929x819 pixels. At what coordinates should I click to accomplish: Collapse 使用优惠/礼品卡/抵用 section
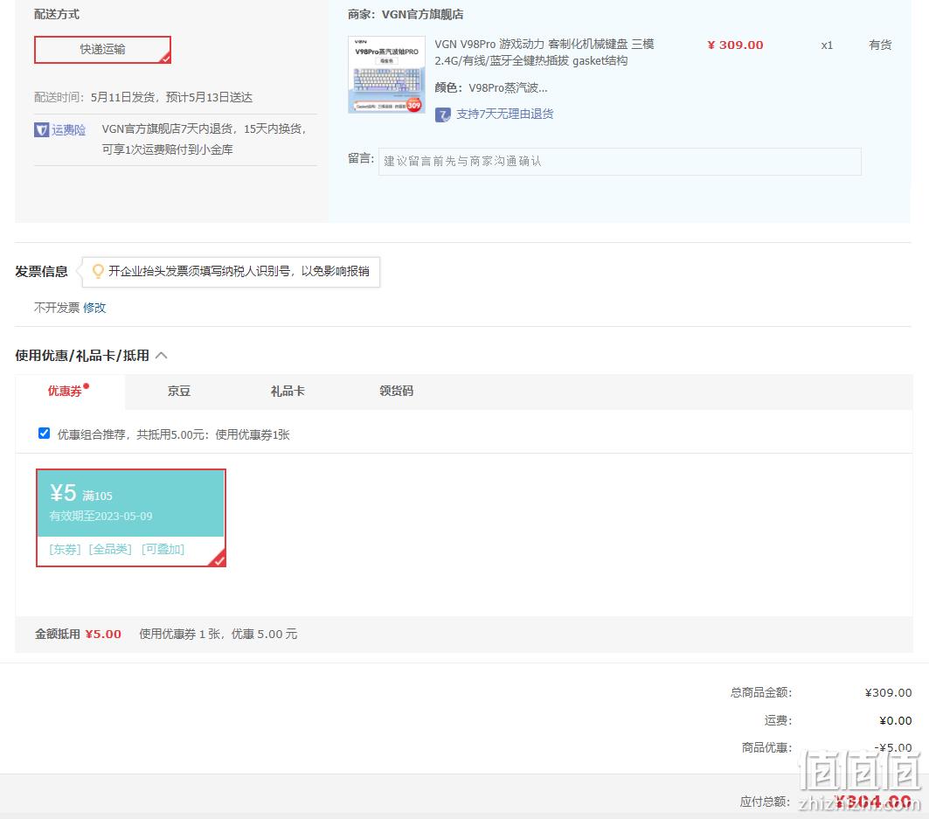[x=161, y=356]
